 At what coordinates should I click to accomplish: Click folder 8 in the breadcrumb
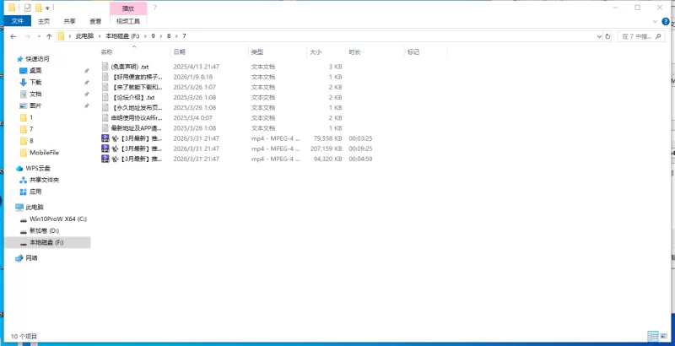(x=169, y=36)
